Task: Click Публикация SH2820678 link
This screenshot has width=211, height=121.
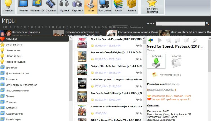Action: point(161,90)
